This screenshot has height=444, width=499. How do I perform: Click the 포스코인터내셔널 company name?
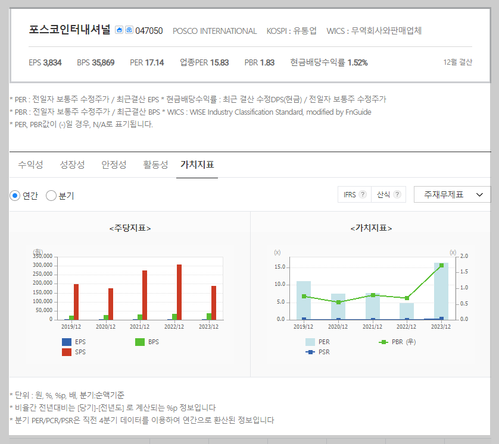click(x=70, y=30)
